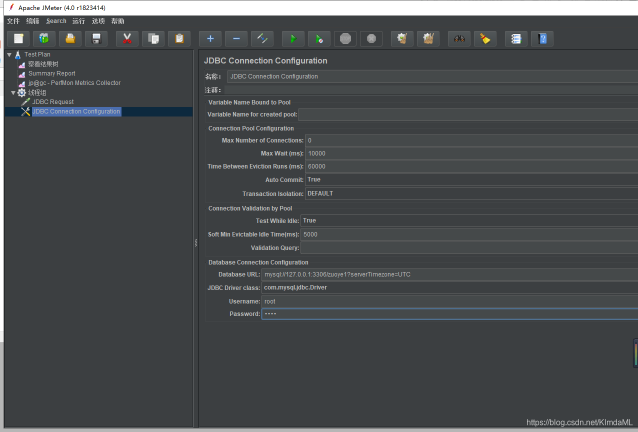Viewport: 638px width, 432px height.
Task: Select Test Plan in the tree
Action: click(37, 54)
